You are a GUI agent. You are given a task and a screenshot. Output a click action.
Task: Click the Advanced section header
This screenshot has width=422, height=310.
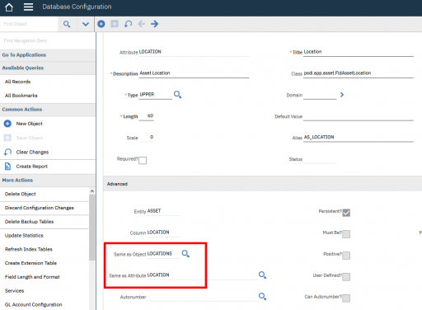(x=263, y=184)
